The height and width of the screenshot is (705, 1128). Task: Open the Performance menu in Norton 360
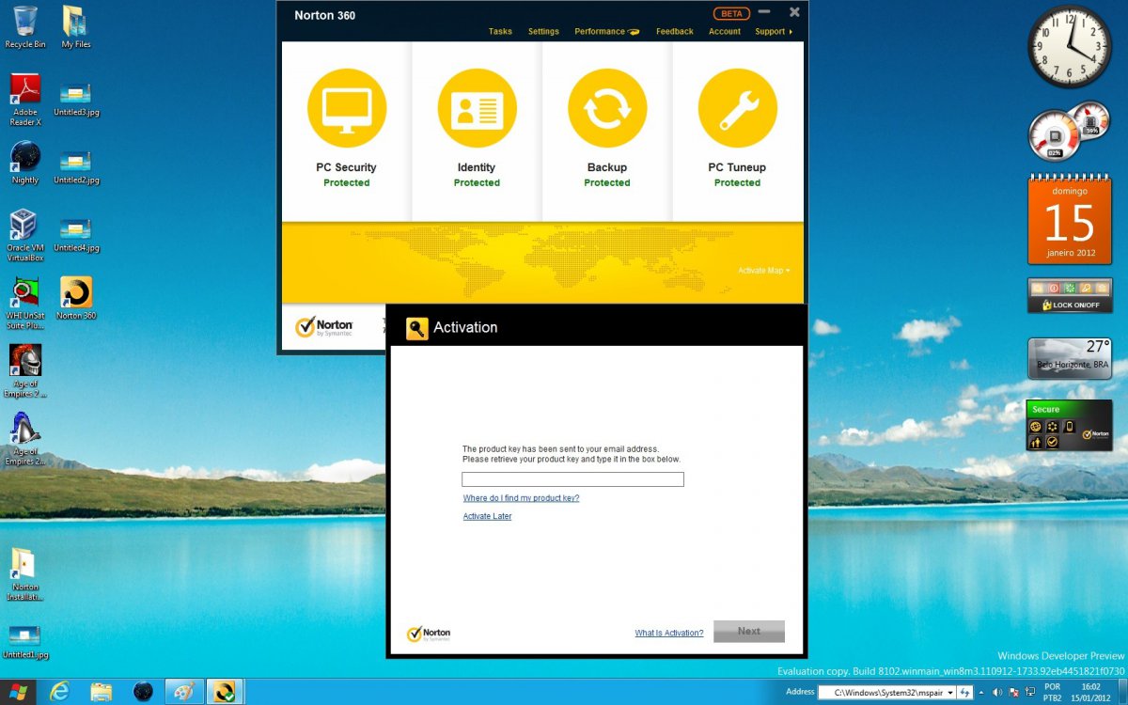(x=606, y=32)
